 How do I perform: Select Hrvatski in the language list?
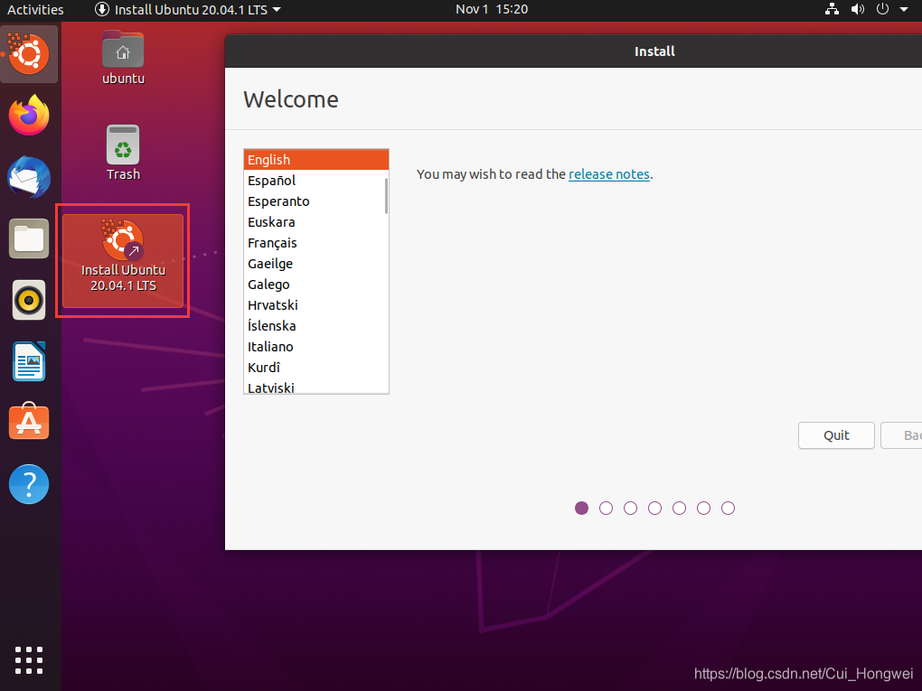pos(315,305)
